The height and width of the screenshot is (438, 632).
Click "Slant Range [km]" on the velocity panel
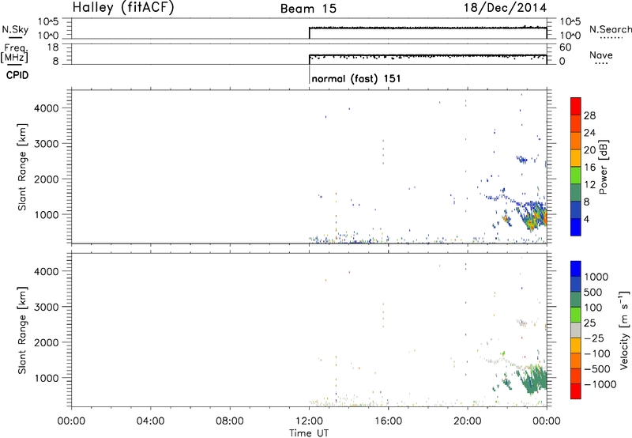tap(22, 330)
